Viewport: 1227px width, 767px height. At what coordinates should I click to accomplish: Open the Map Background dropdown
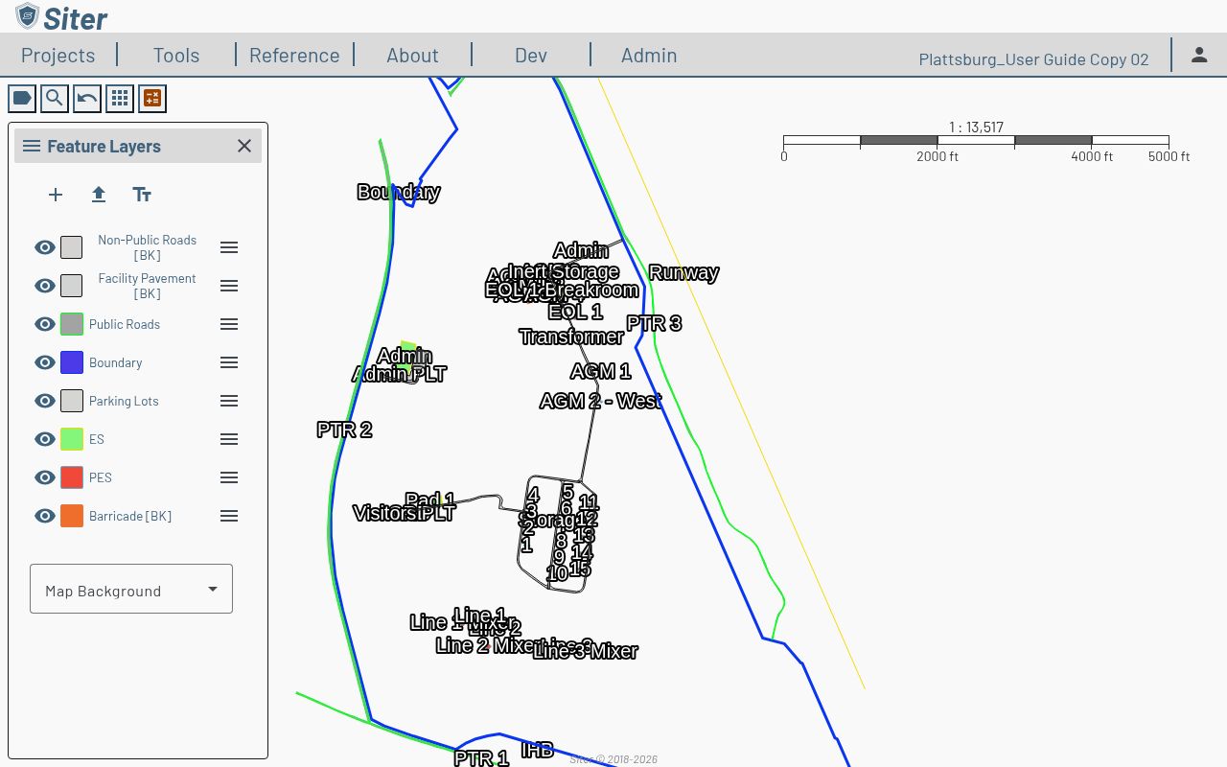coord(131,589)
